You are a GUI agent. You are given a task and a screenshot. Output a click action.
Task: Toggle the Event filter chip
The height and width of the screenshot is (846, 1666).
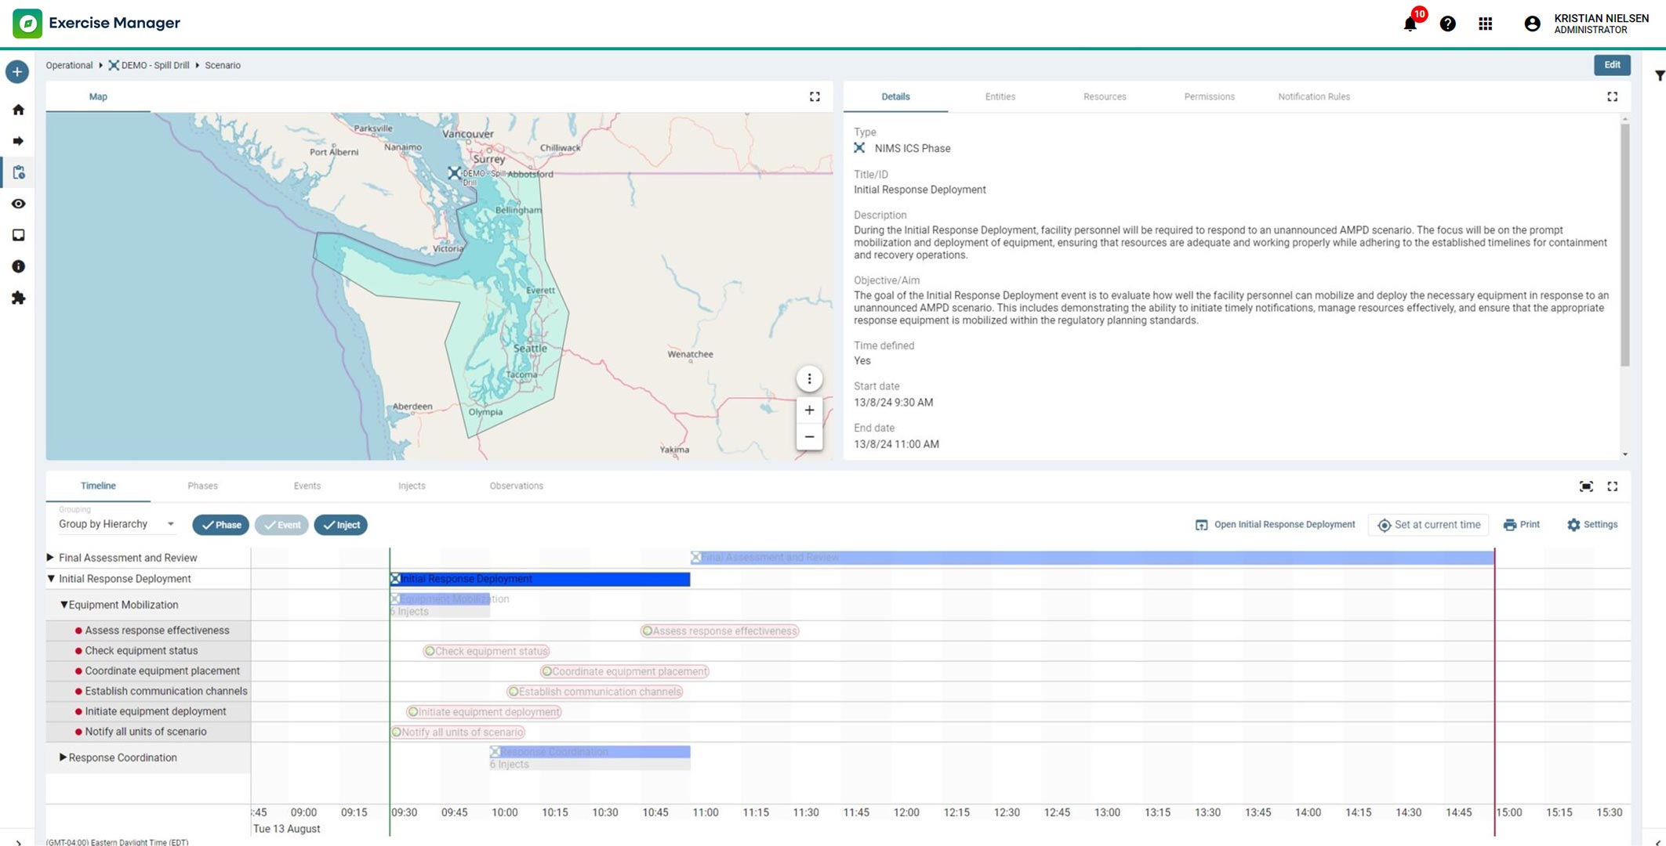coord(281,525)
